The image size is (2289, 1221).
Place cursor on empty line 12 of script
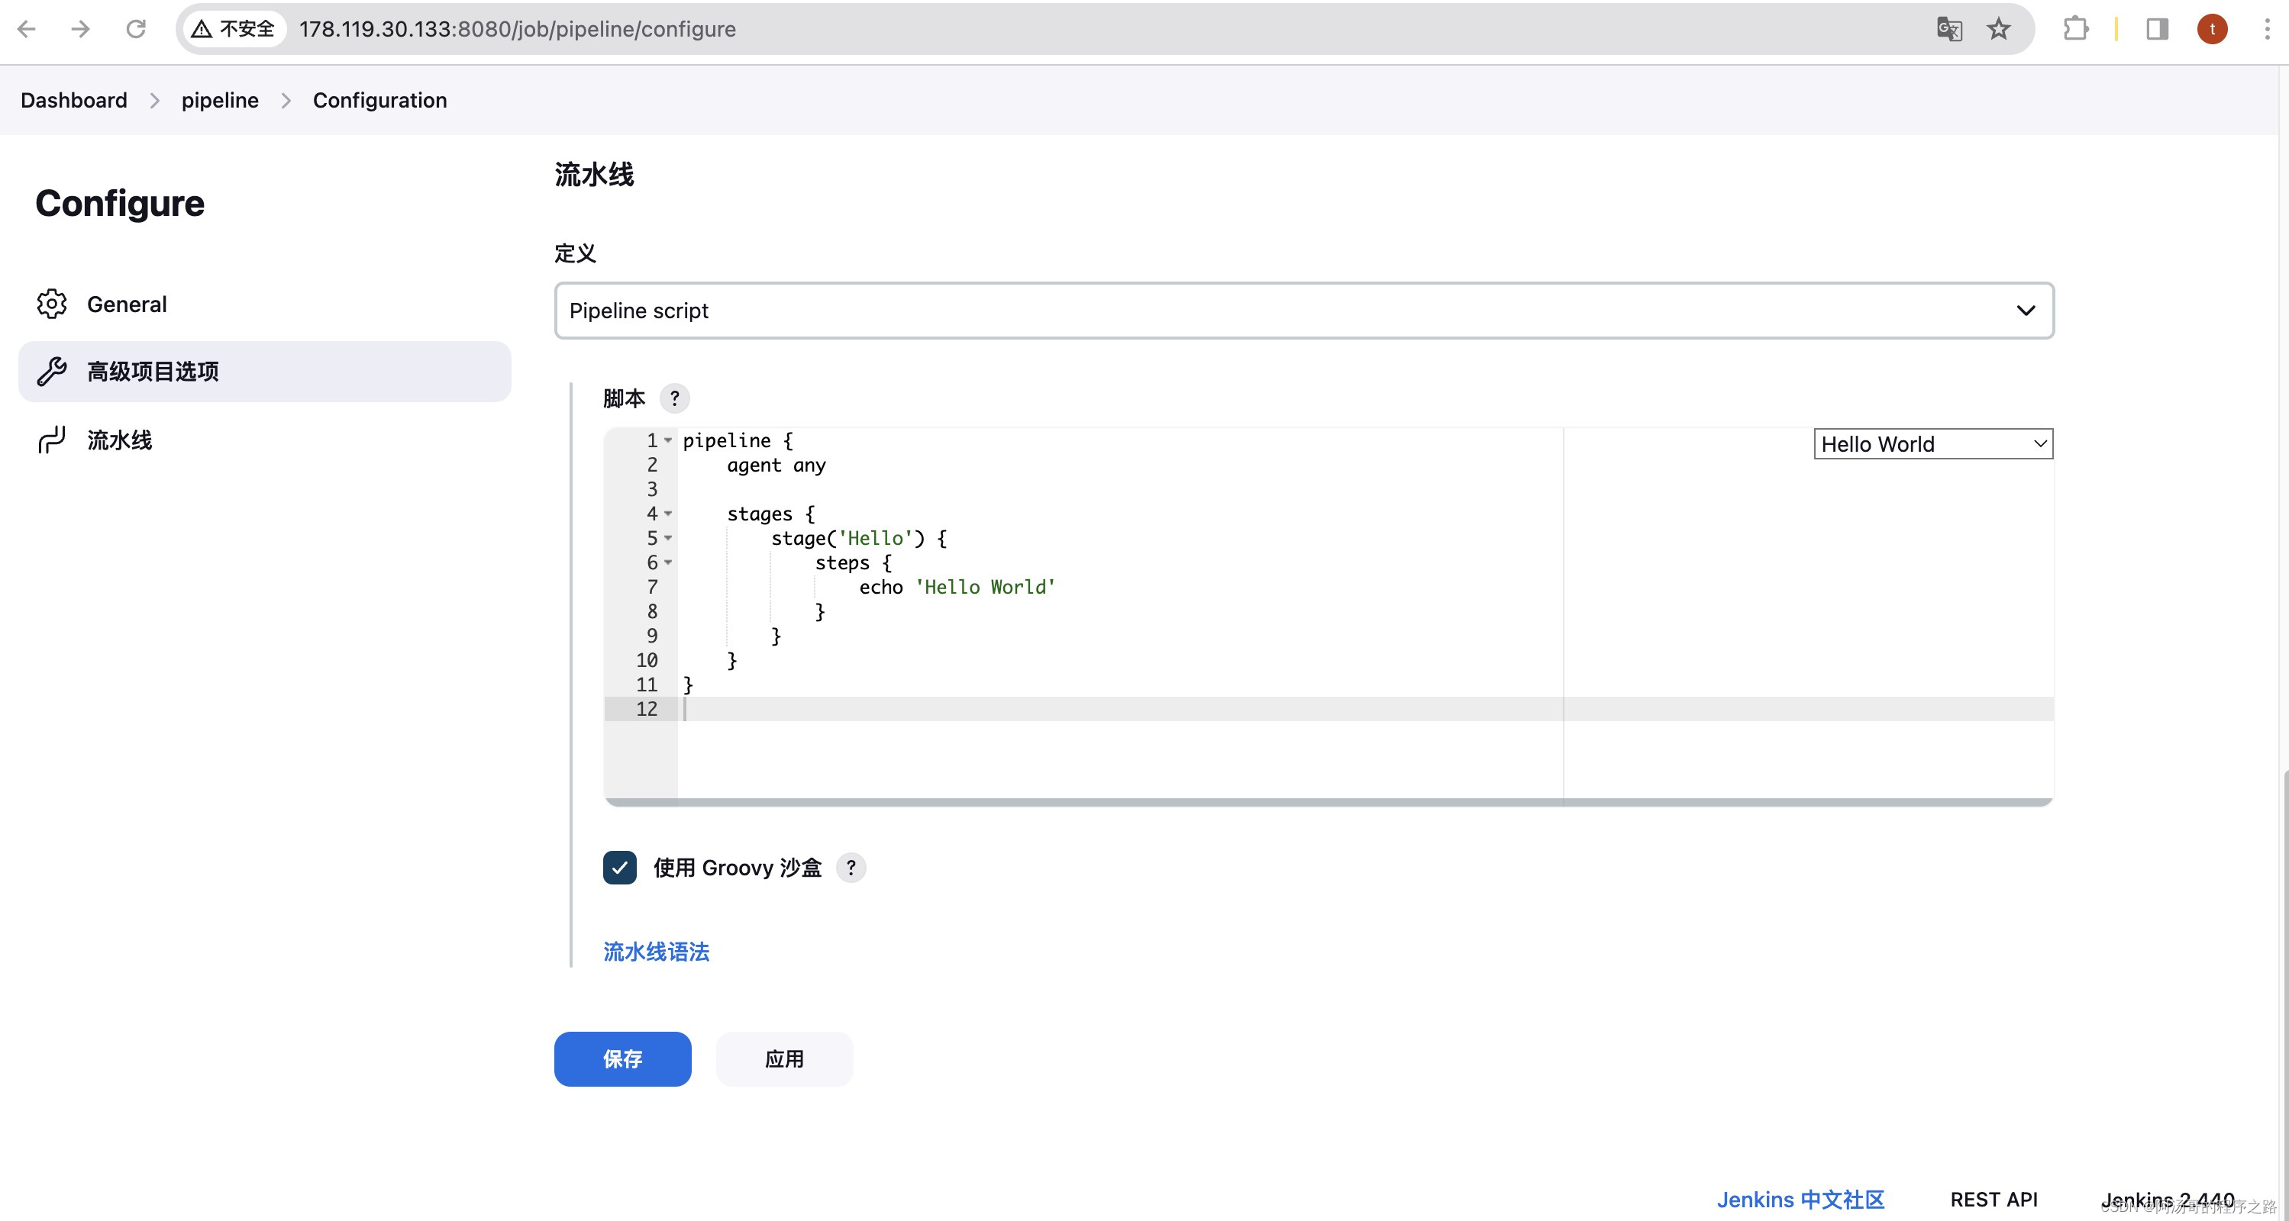[x=1365, y=709]
